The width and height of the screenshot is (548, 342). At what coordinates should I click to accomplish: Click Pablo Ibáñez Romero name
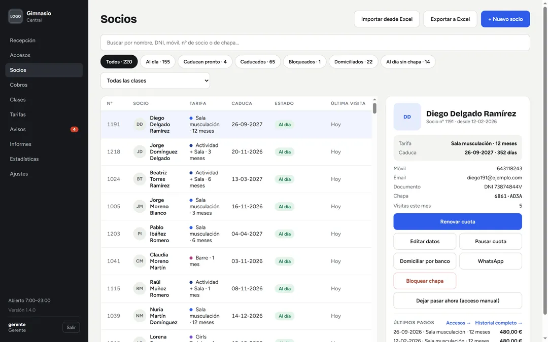point(159,234)
